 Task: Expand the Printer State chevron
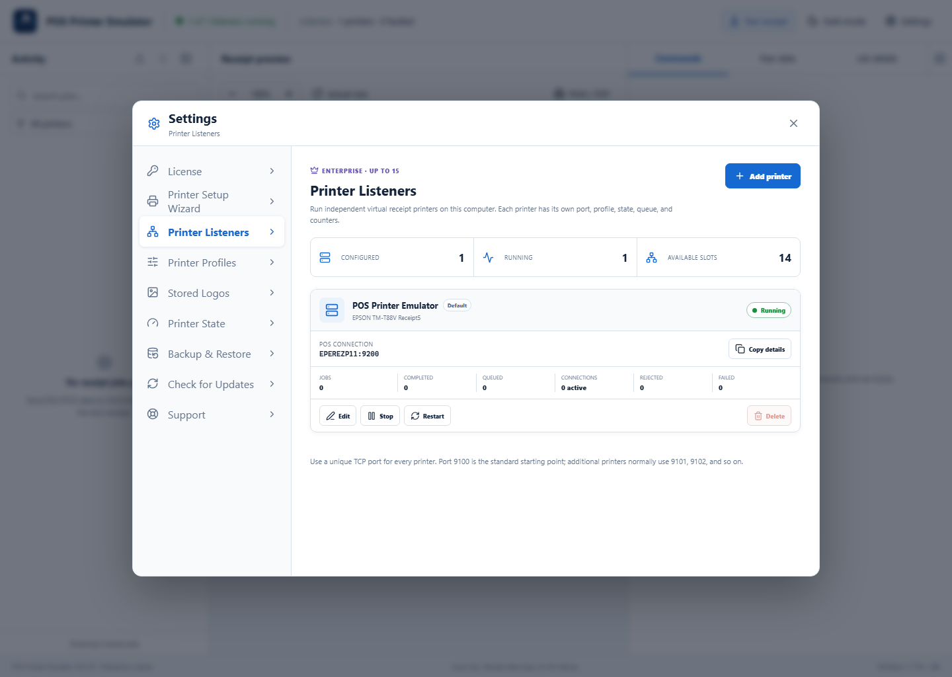[x=272, y=323]
